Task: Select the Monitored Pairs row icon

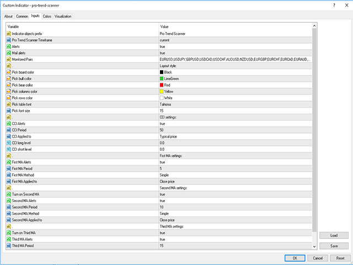Action: coord(9,59)
